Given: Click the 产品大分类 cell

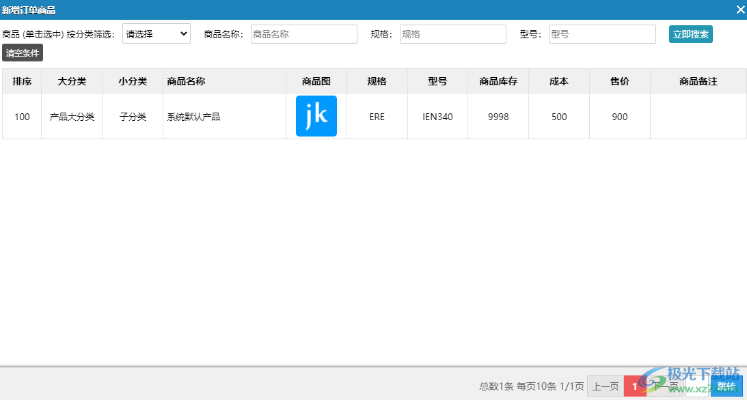Looking at the screenshot, I should click(x=72, y=117).
